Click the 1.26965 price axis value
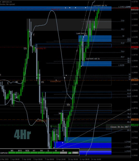 [135, 155]
